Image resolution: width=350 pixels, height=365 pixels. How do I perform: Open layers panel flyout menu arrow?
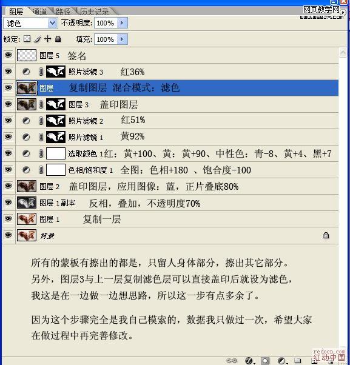click(x=343, y=12)
